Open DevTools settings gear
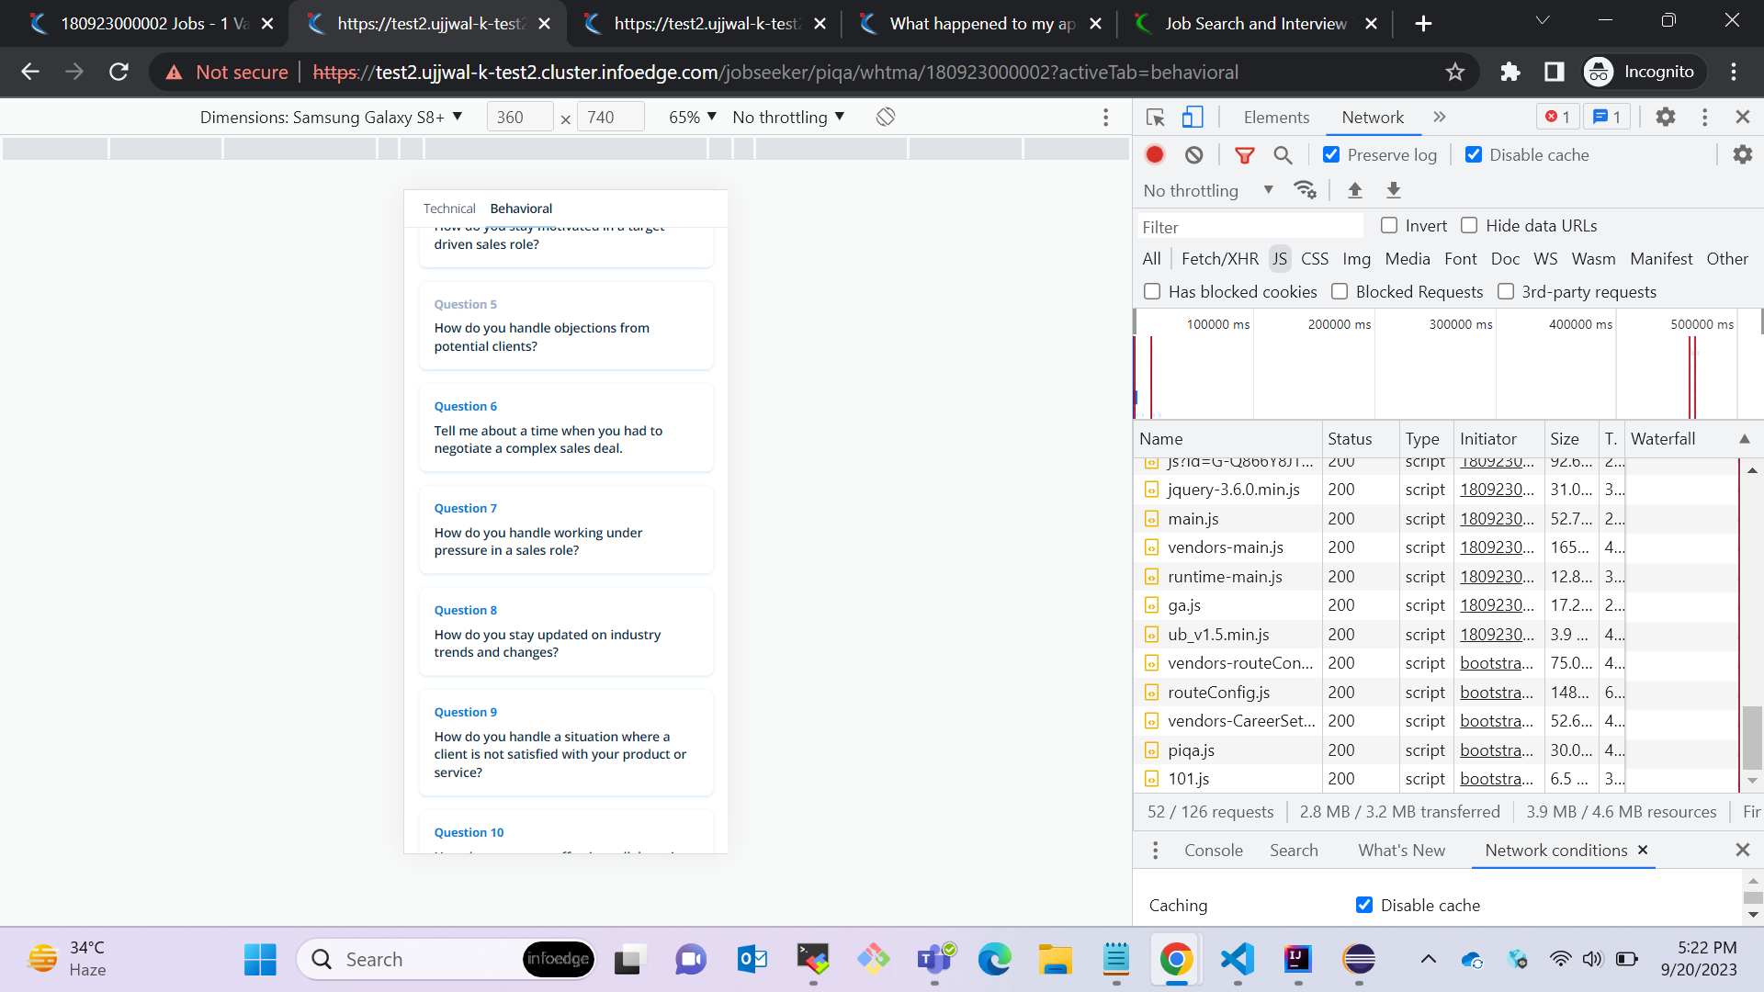 click(x=1665, y=117)
